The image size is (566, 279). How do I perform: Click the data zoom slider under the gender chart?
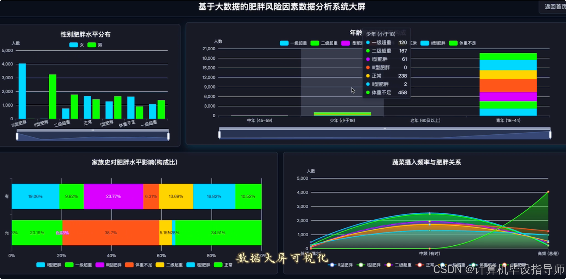pyautogui.click(x=92, y=136)
